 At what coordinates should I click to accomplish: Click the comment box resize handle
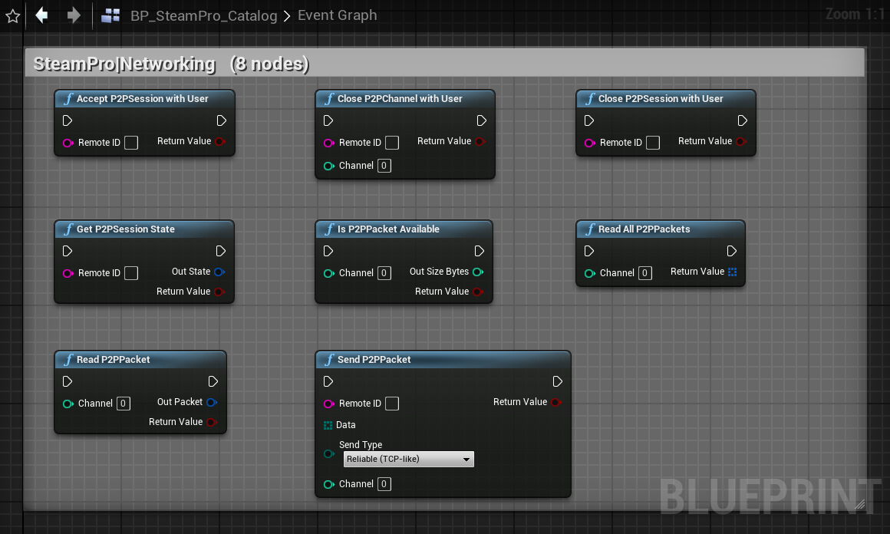click(x=860, y=503)
